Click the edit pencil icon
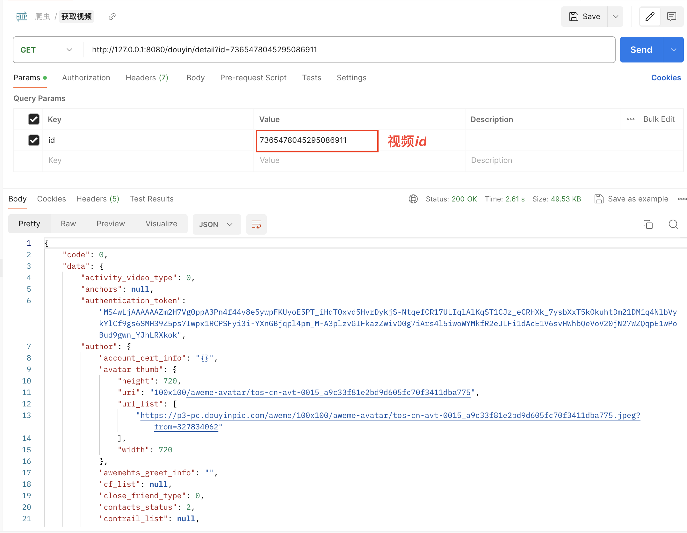687x533 pixels. (650, 16)
